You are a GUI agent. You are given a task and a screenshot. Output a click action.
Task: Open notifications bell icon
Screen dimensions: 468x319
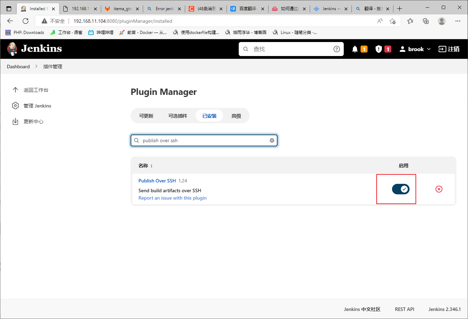[355, 49]
